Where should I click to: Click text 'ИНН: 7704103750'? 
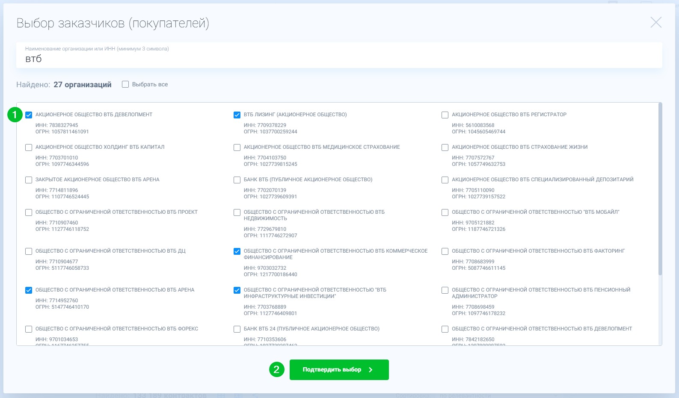[x=265, y=158]
